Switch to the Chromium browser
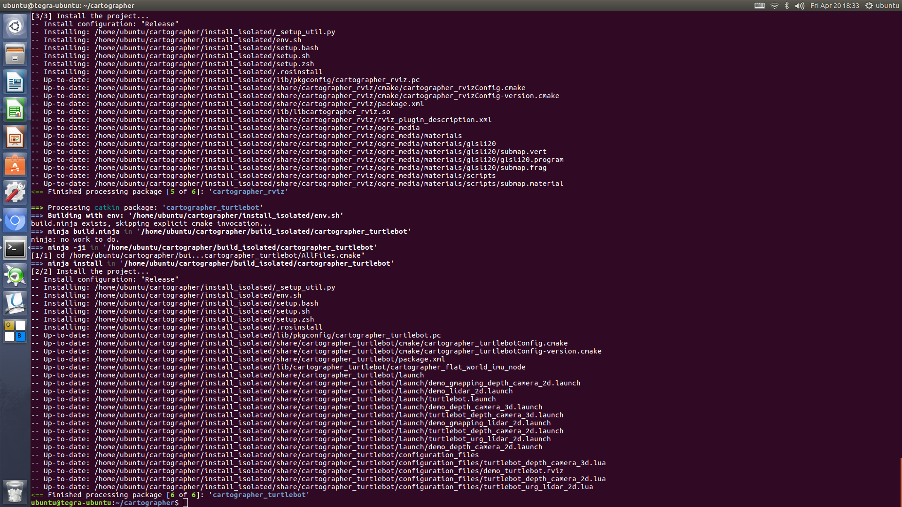This screenshot has height=507, width=902. (x=15, y=220)
